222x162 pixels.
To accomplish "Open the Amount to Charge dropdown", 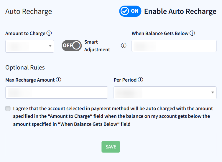I will pyautogui.click(x=29, y=46).
